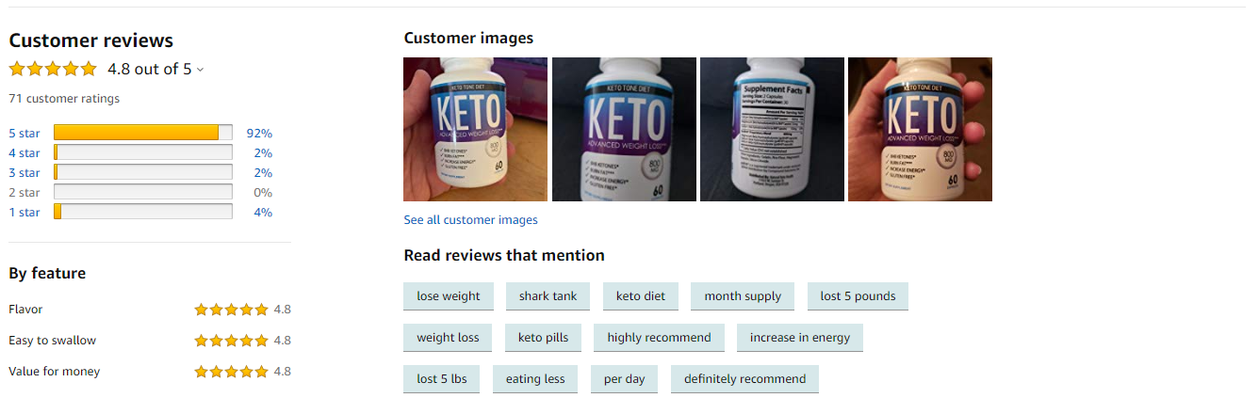Show 1 star reviews

(25, 213)
